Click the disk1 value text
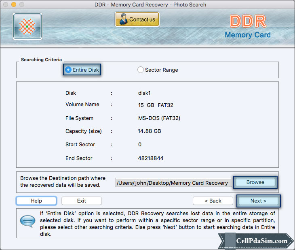Viewport: 295px width, 250px height. coord(144,93)
